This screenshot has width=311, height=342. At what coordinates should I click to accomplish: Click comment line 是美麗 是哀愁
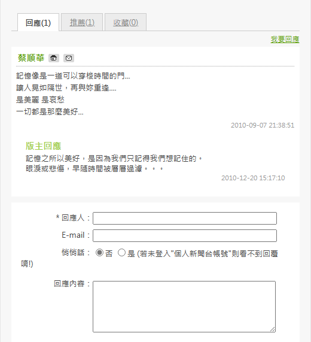click(40, 100)
